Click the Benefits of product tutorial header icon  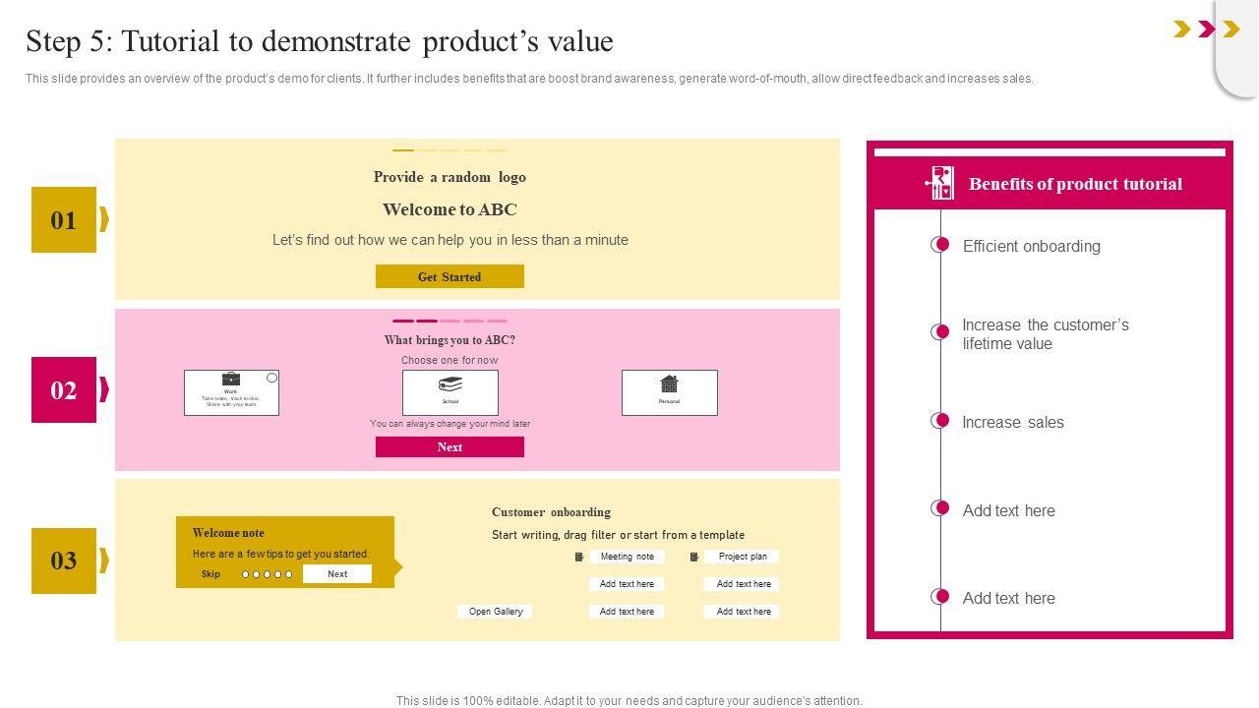click(940, 183)
